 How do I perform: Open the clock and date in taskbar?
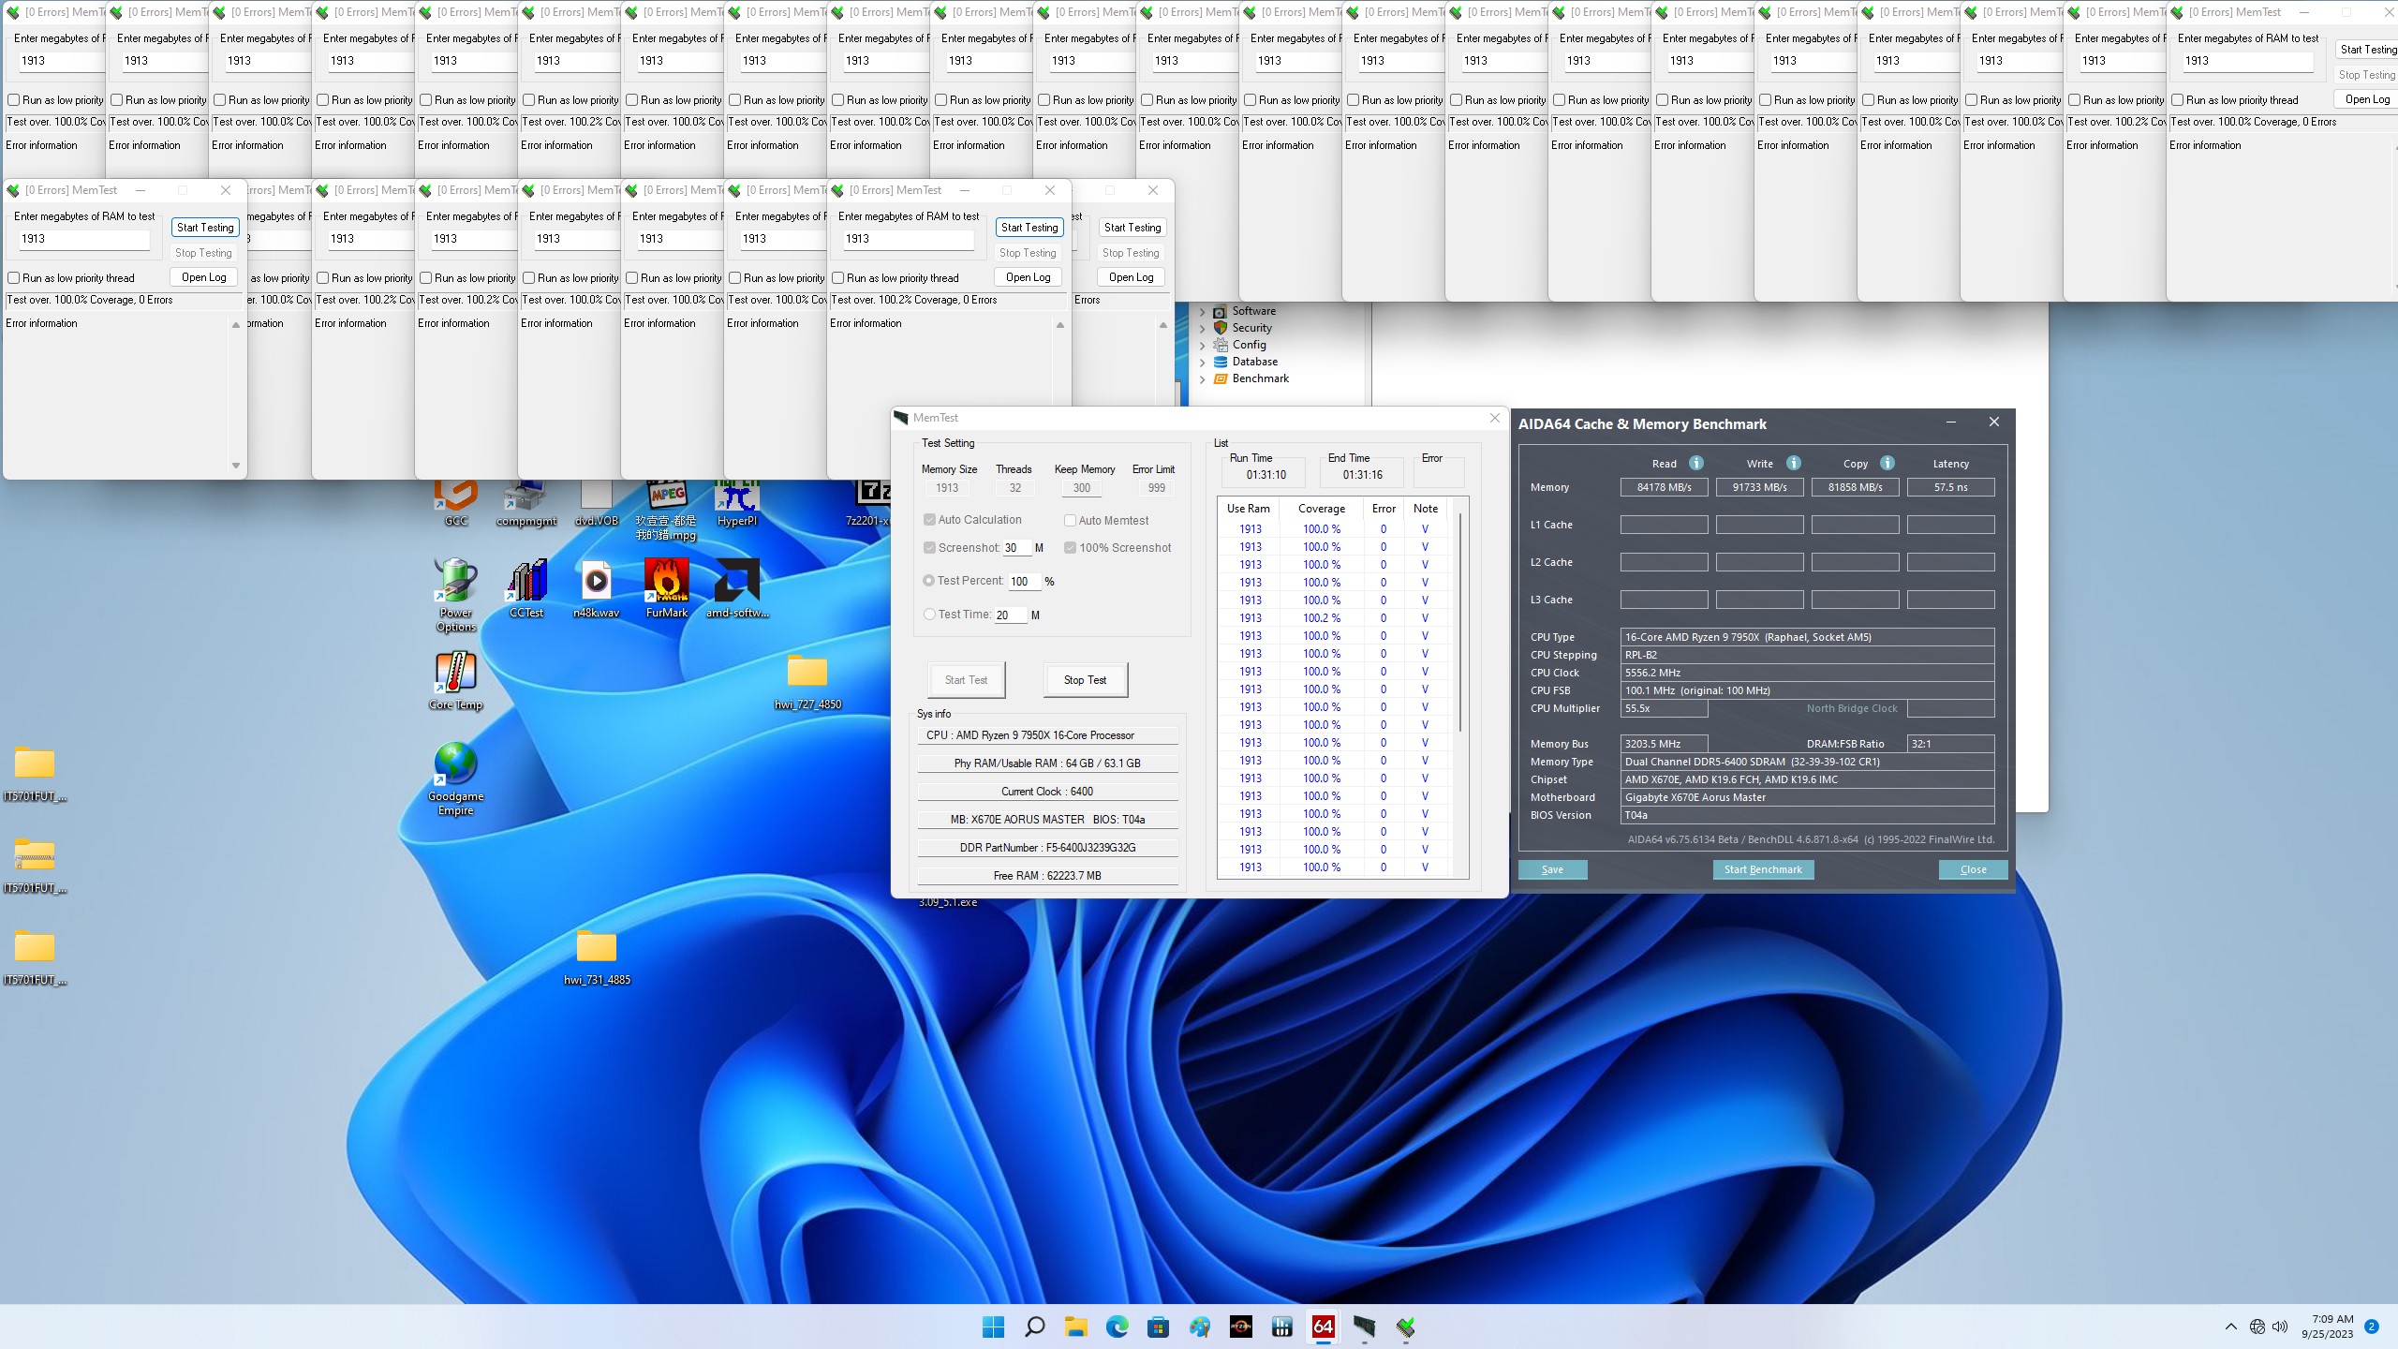(x=2327, y=1327)
